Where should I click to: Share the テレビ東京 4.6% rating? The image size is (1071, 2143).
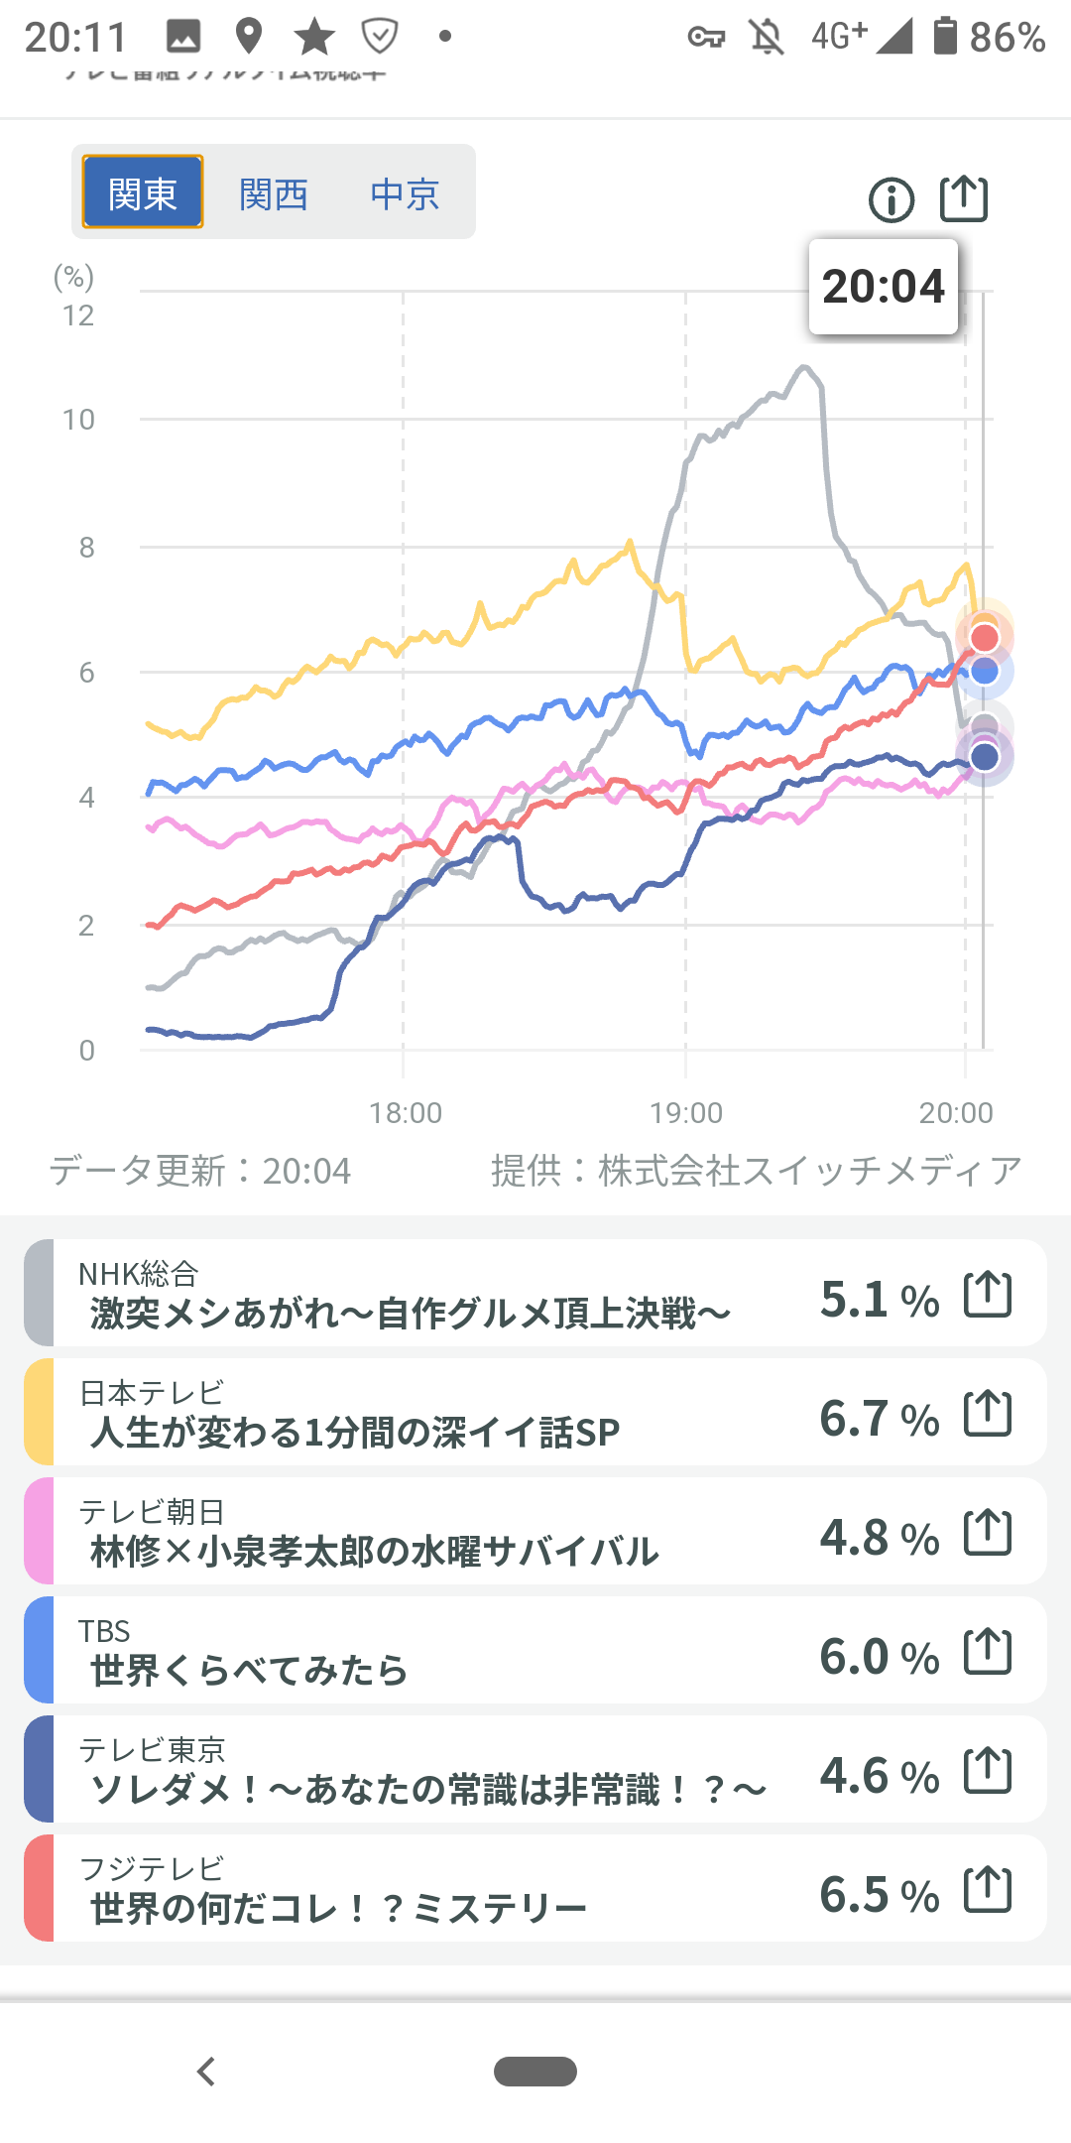pos(988,1771)
